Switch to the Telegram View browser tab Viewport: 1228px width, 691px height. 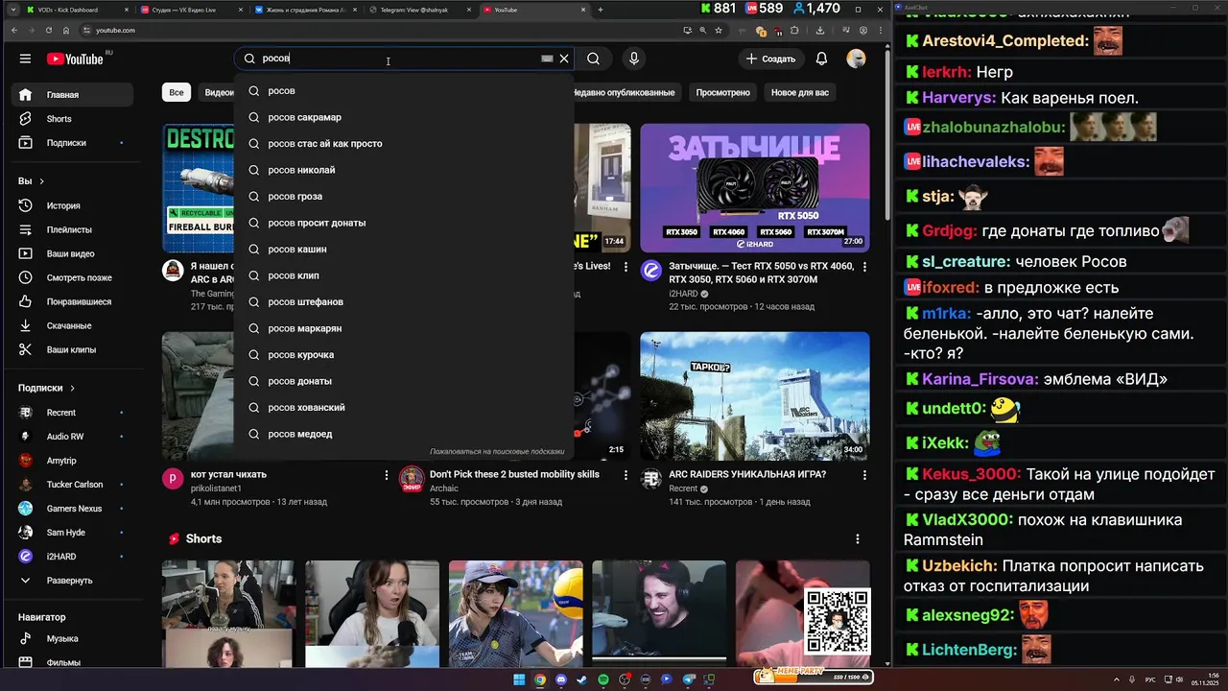pos(418,10)
